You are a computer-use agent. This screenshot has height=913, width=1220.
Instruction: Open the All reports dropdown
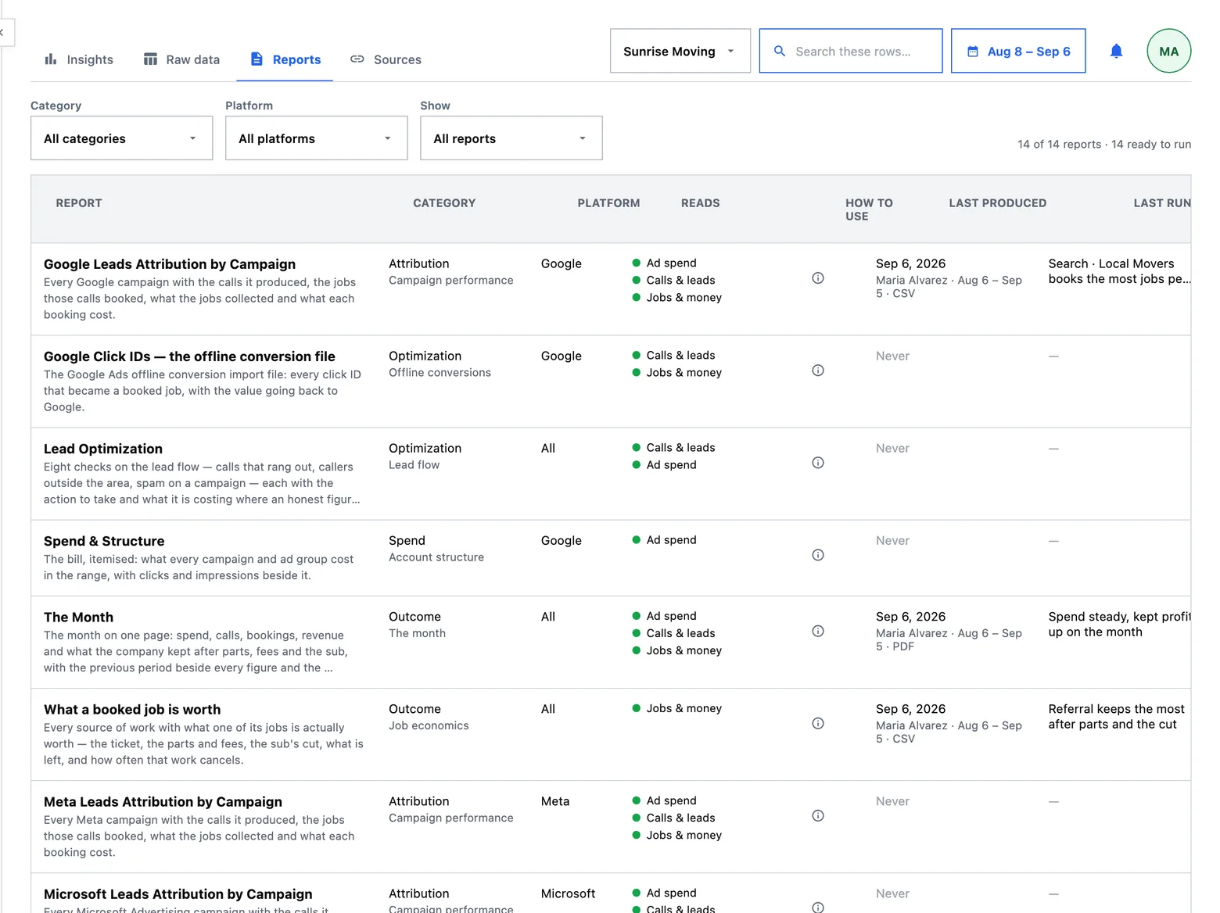click(x=511, y=138)
